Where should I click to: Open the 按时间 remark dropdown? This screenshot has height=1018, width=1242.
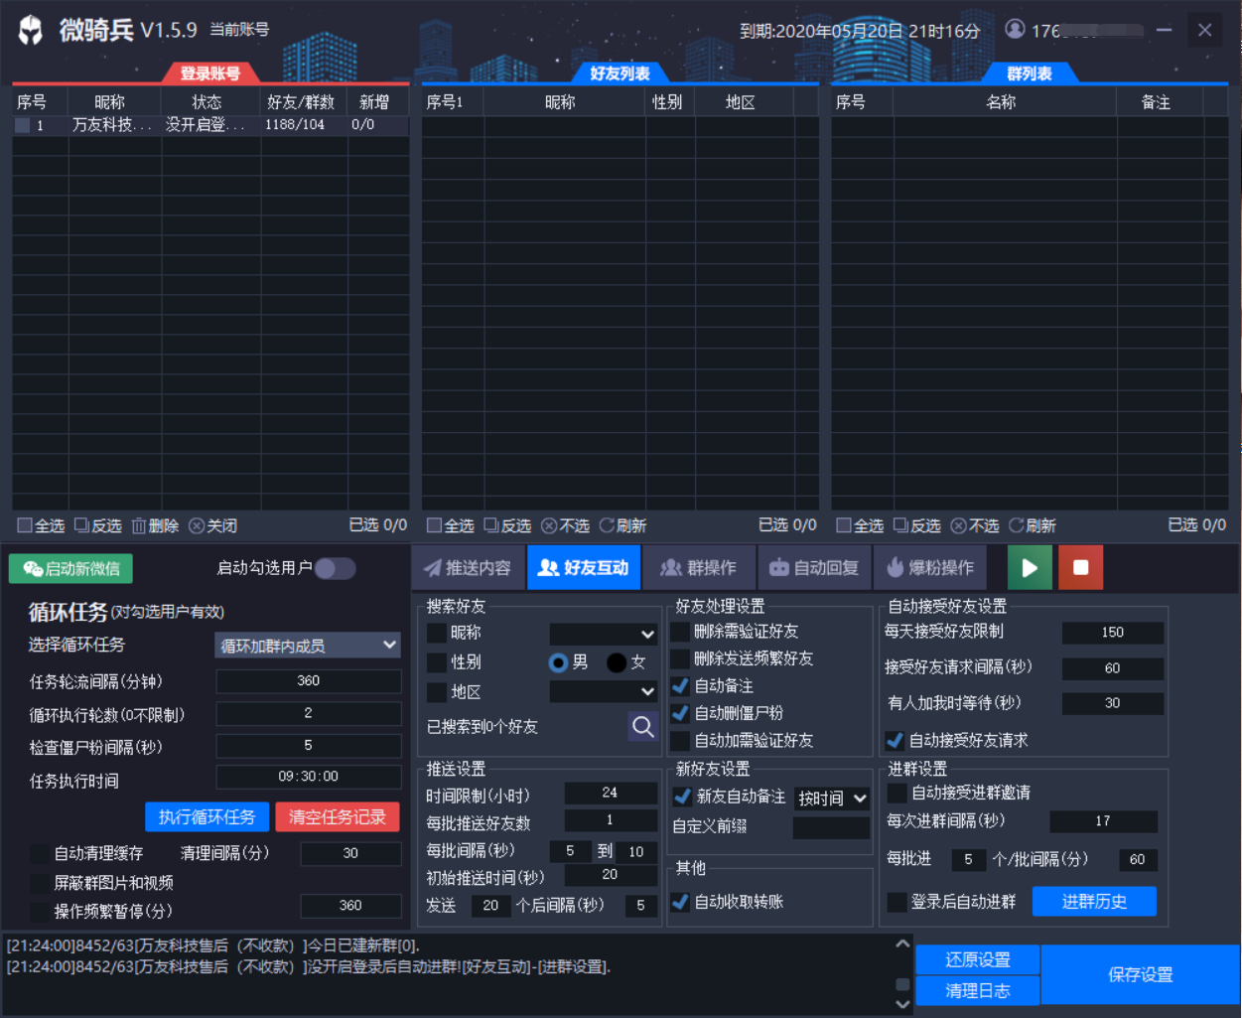click(832, 798)
